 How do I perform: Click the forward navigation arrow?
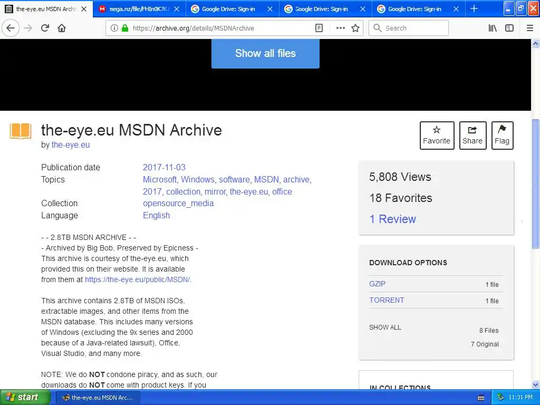point(28,28)
